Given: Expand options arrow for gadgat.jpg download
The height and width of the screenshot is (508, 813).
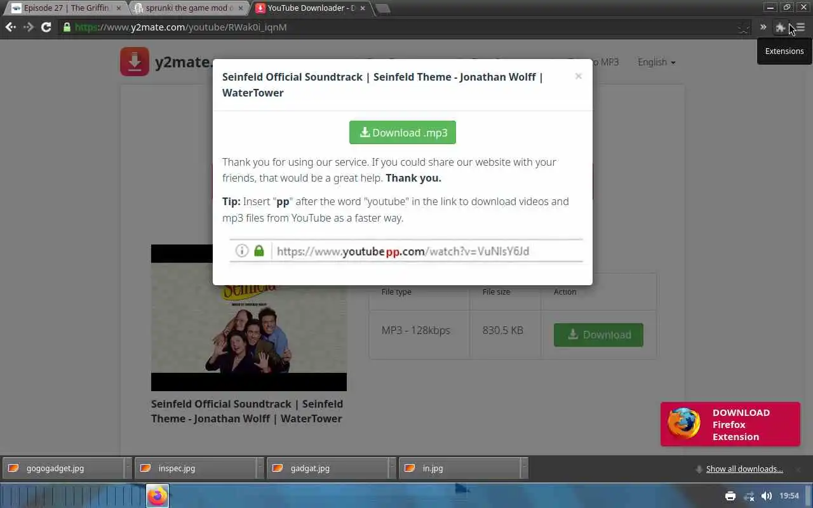Looking at the screenshot, I should 392,468.
